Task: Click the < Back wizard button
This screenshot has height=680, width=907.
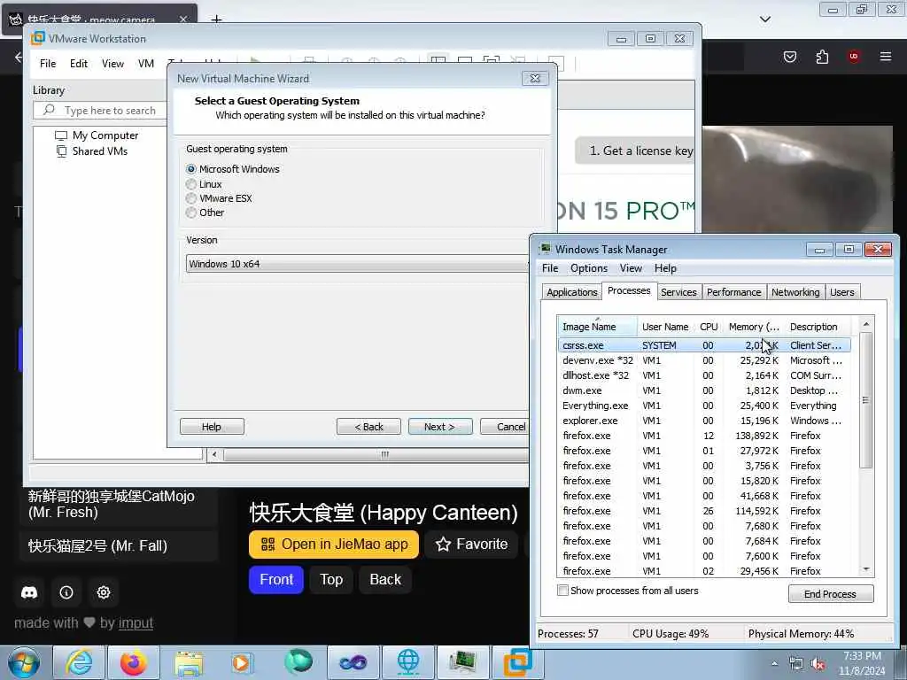Action: [x=369, y=427]
